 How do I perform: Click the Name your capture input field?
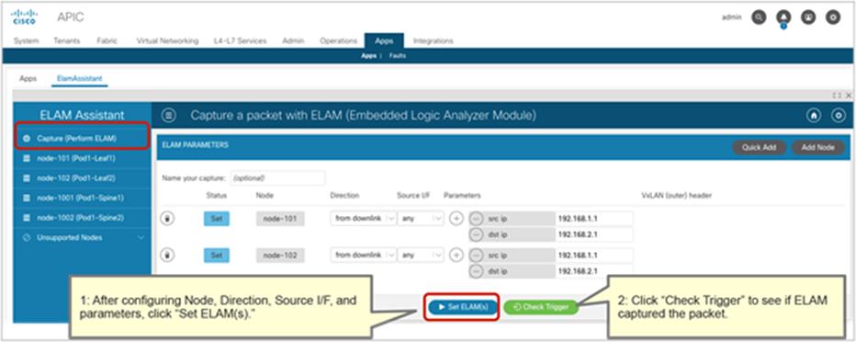click(277, 178)
